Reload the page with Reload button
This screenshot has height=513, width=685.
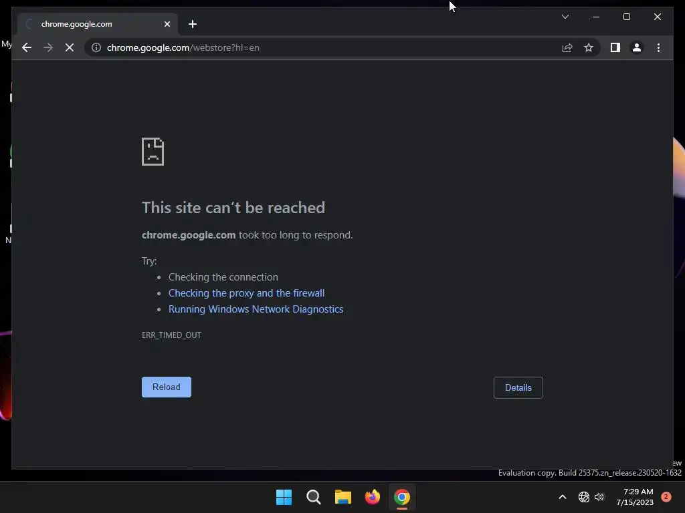(x=167, y=387)
